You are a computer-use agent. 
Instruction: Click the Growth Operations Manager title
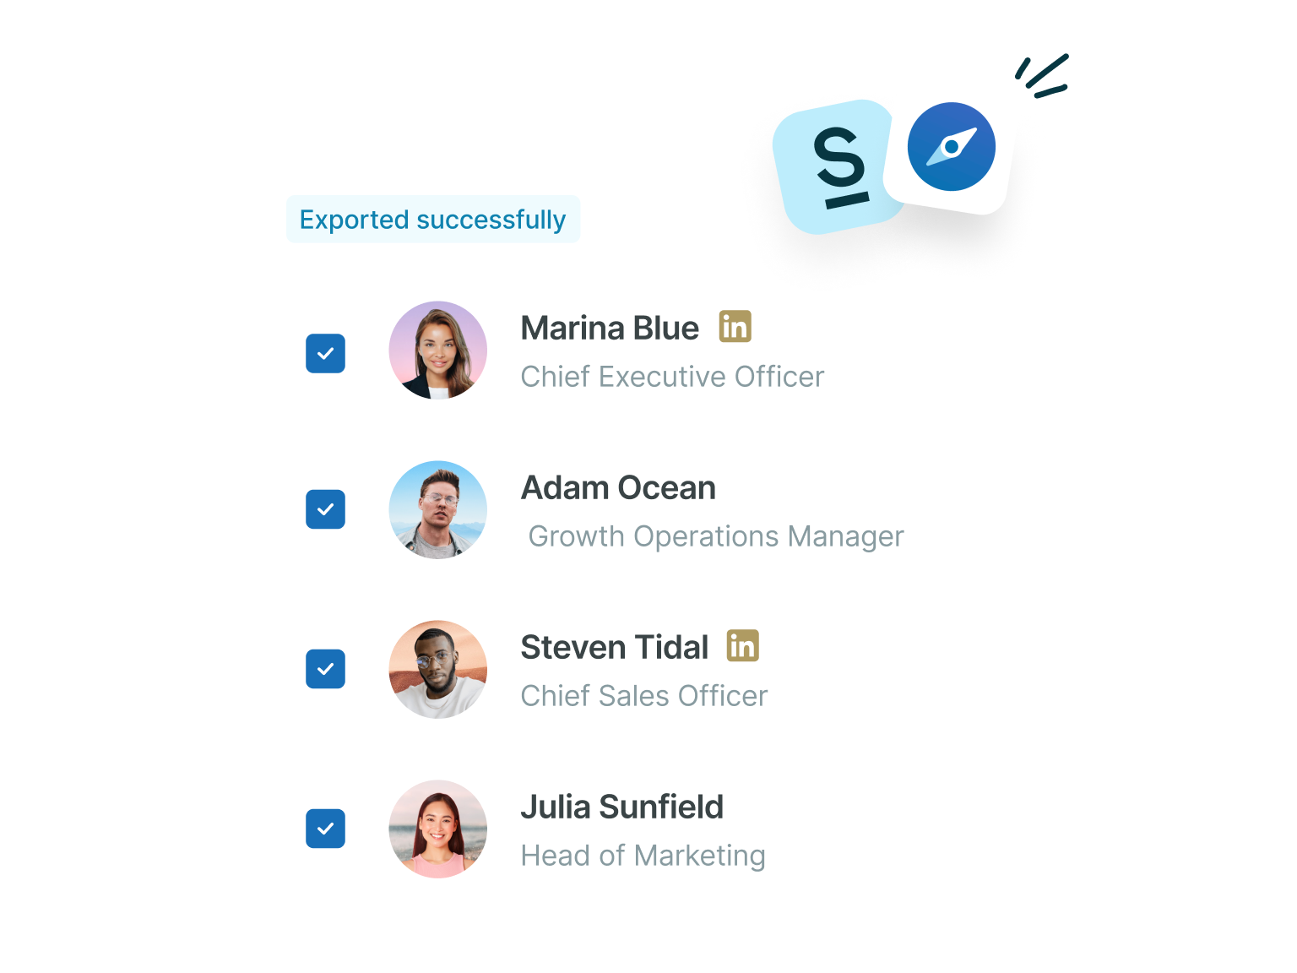(x=716, y=535)
